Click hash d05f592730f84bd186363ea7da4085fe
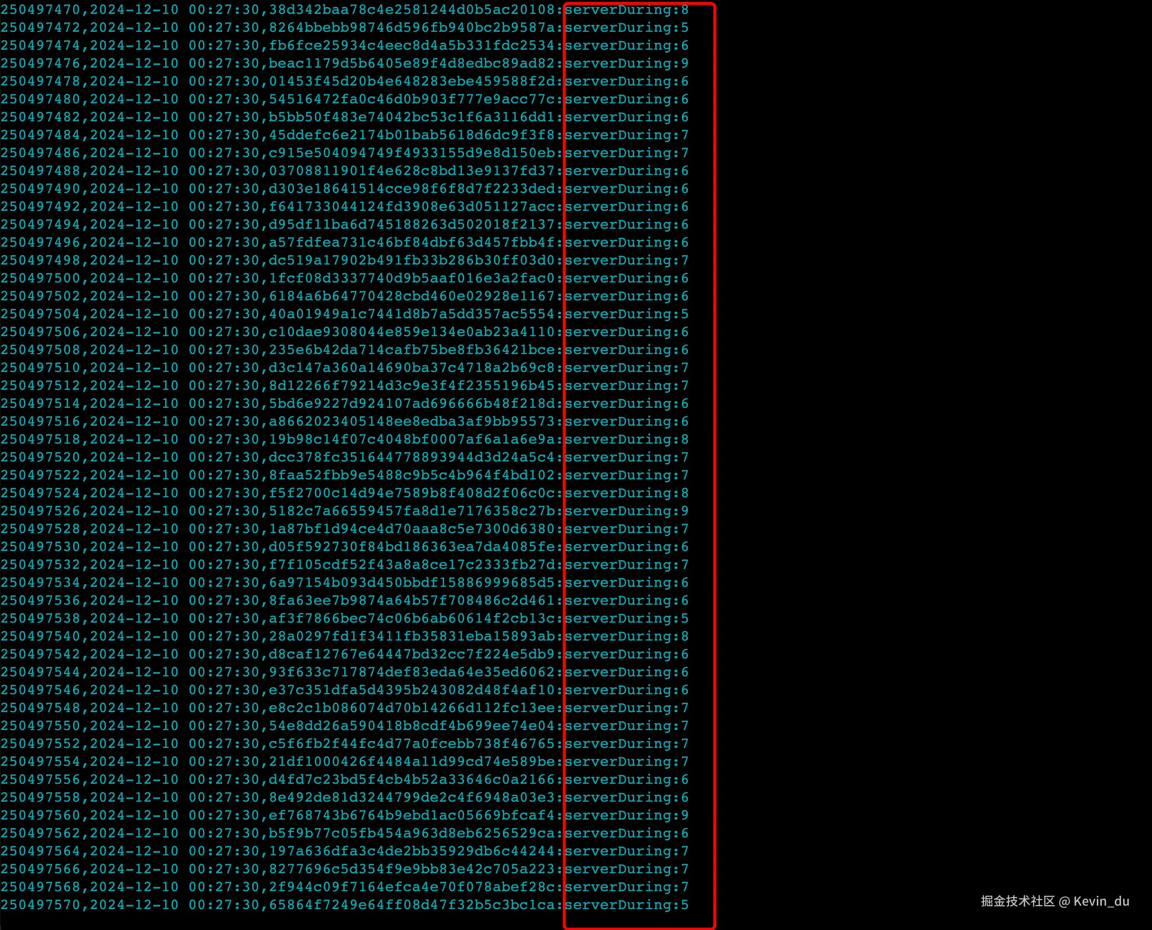 click(x=411, y=547)
